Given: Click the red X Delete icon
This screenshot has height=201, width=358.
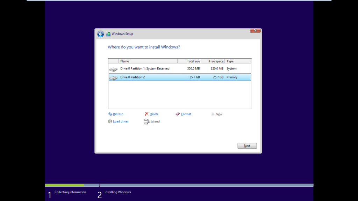Looking at the screenshot, I should tap(147, 114).
